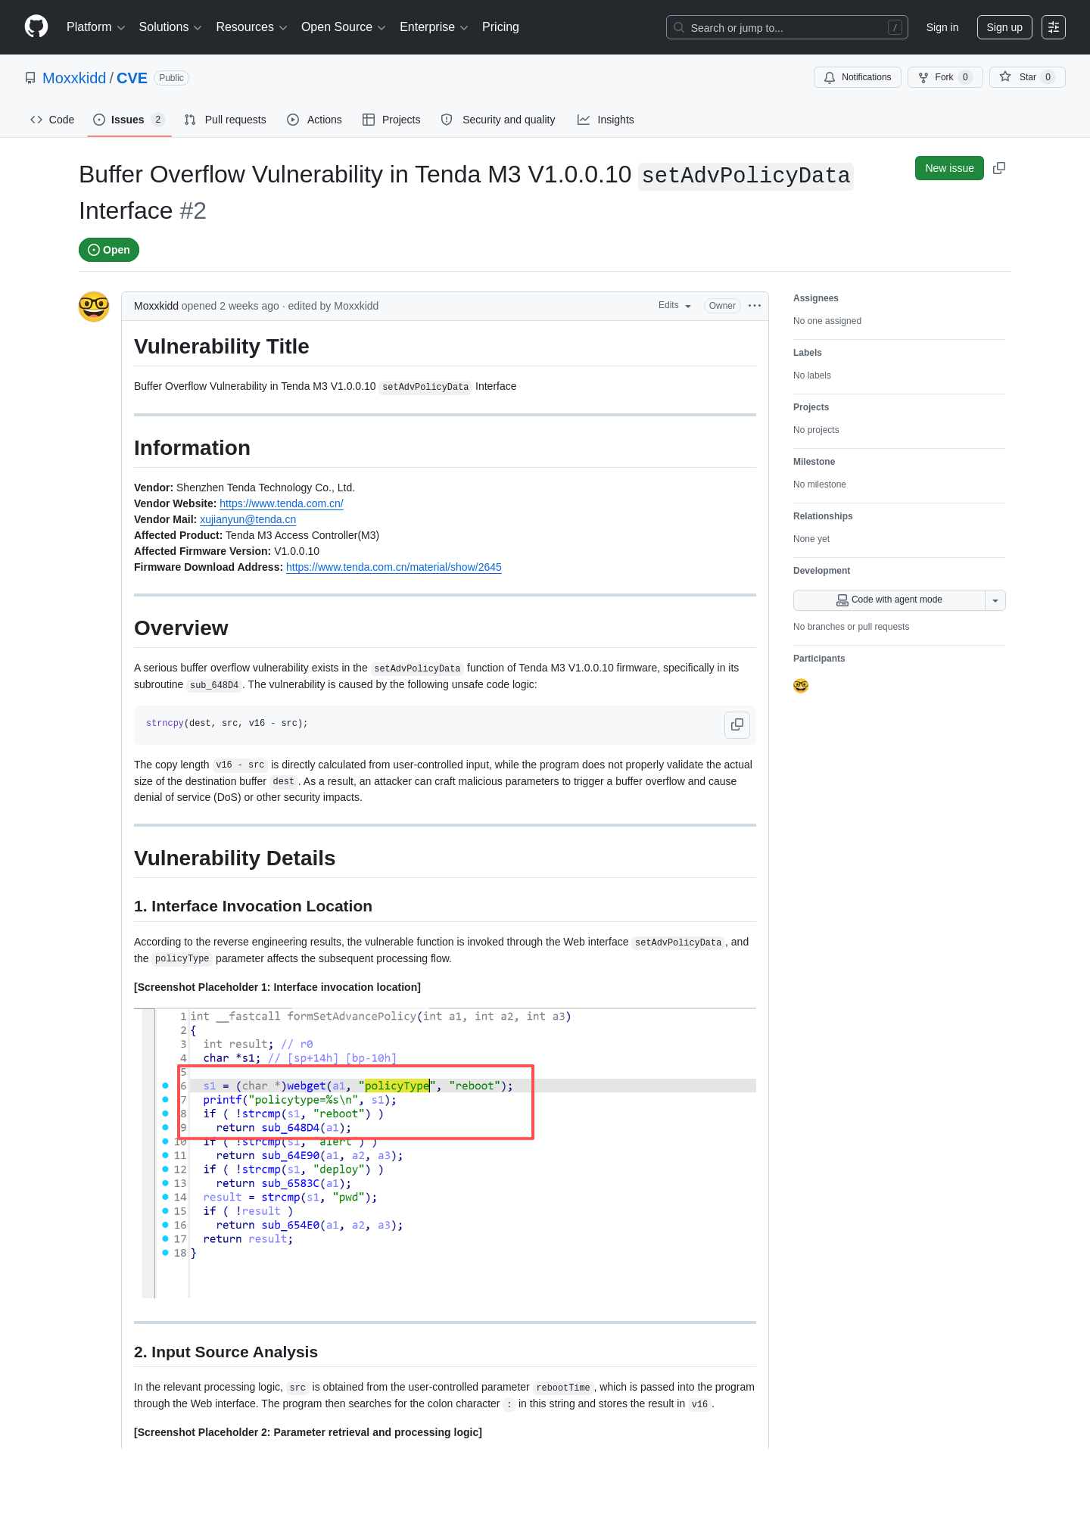Click the Notifications bell button
1090x1514 pixels.
coord(858,77)
